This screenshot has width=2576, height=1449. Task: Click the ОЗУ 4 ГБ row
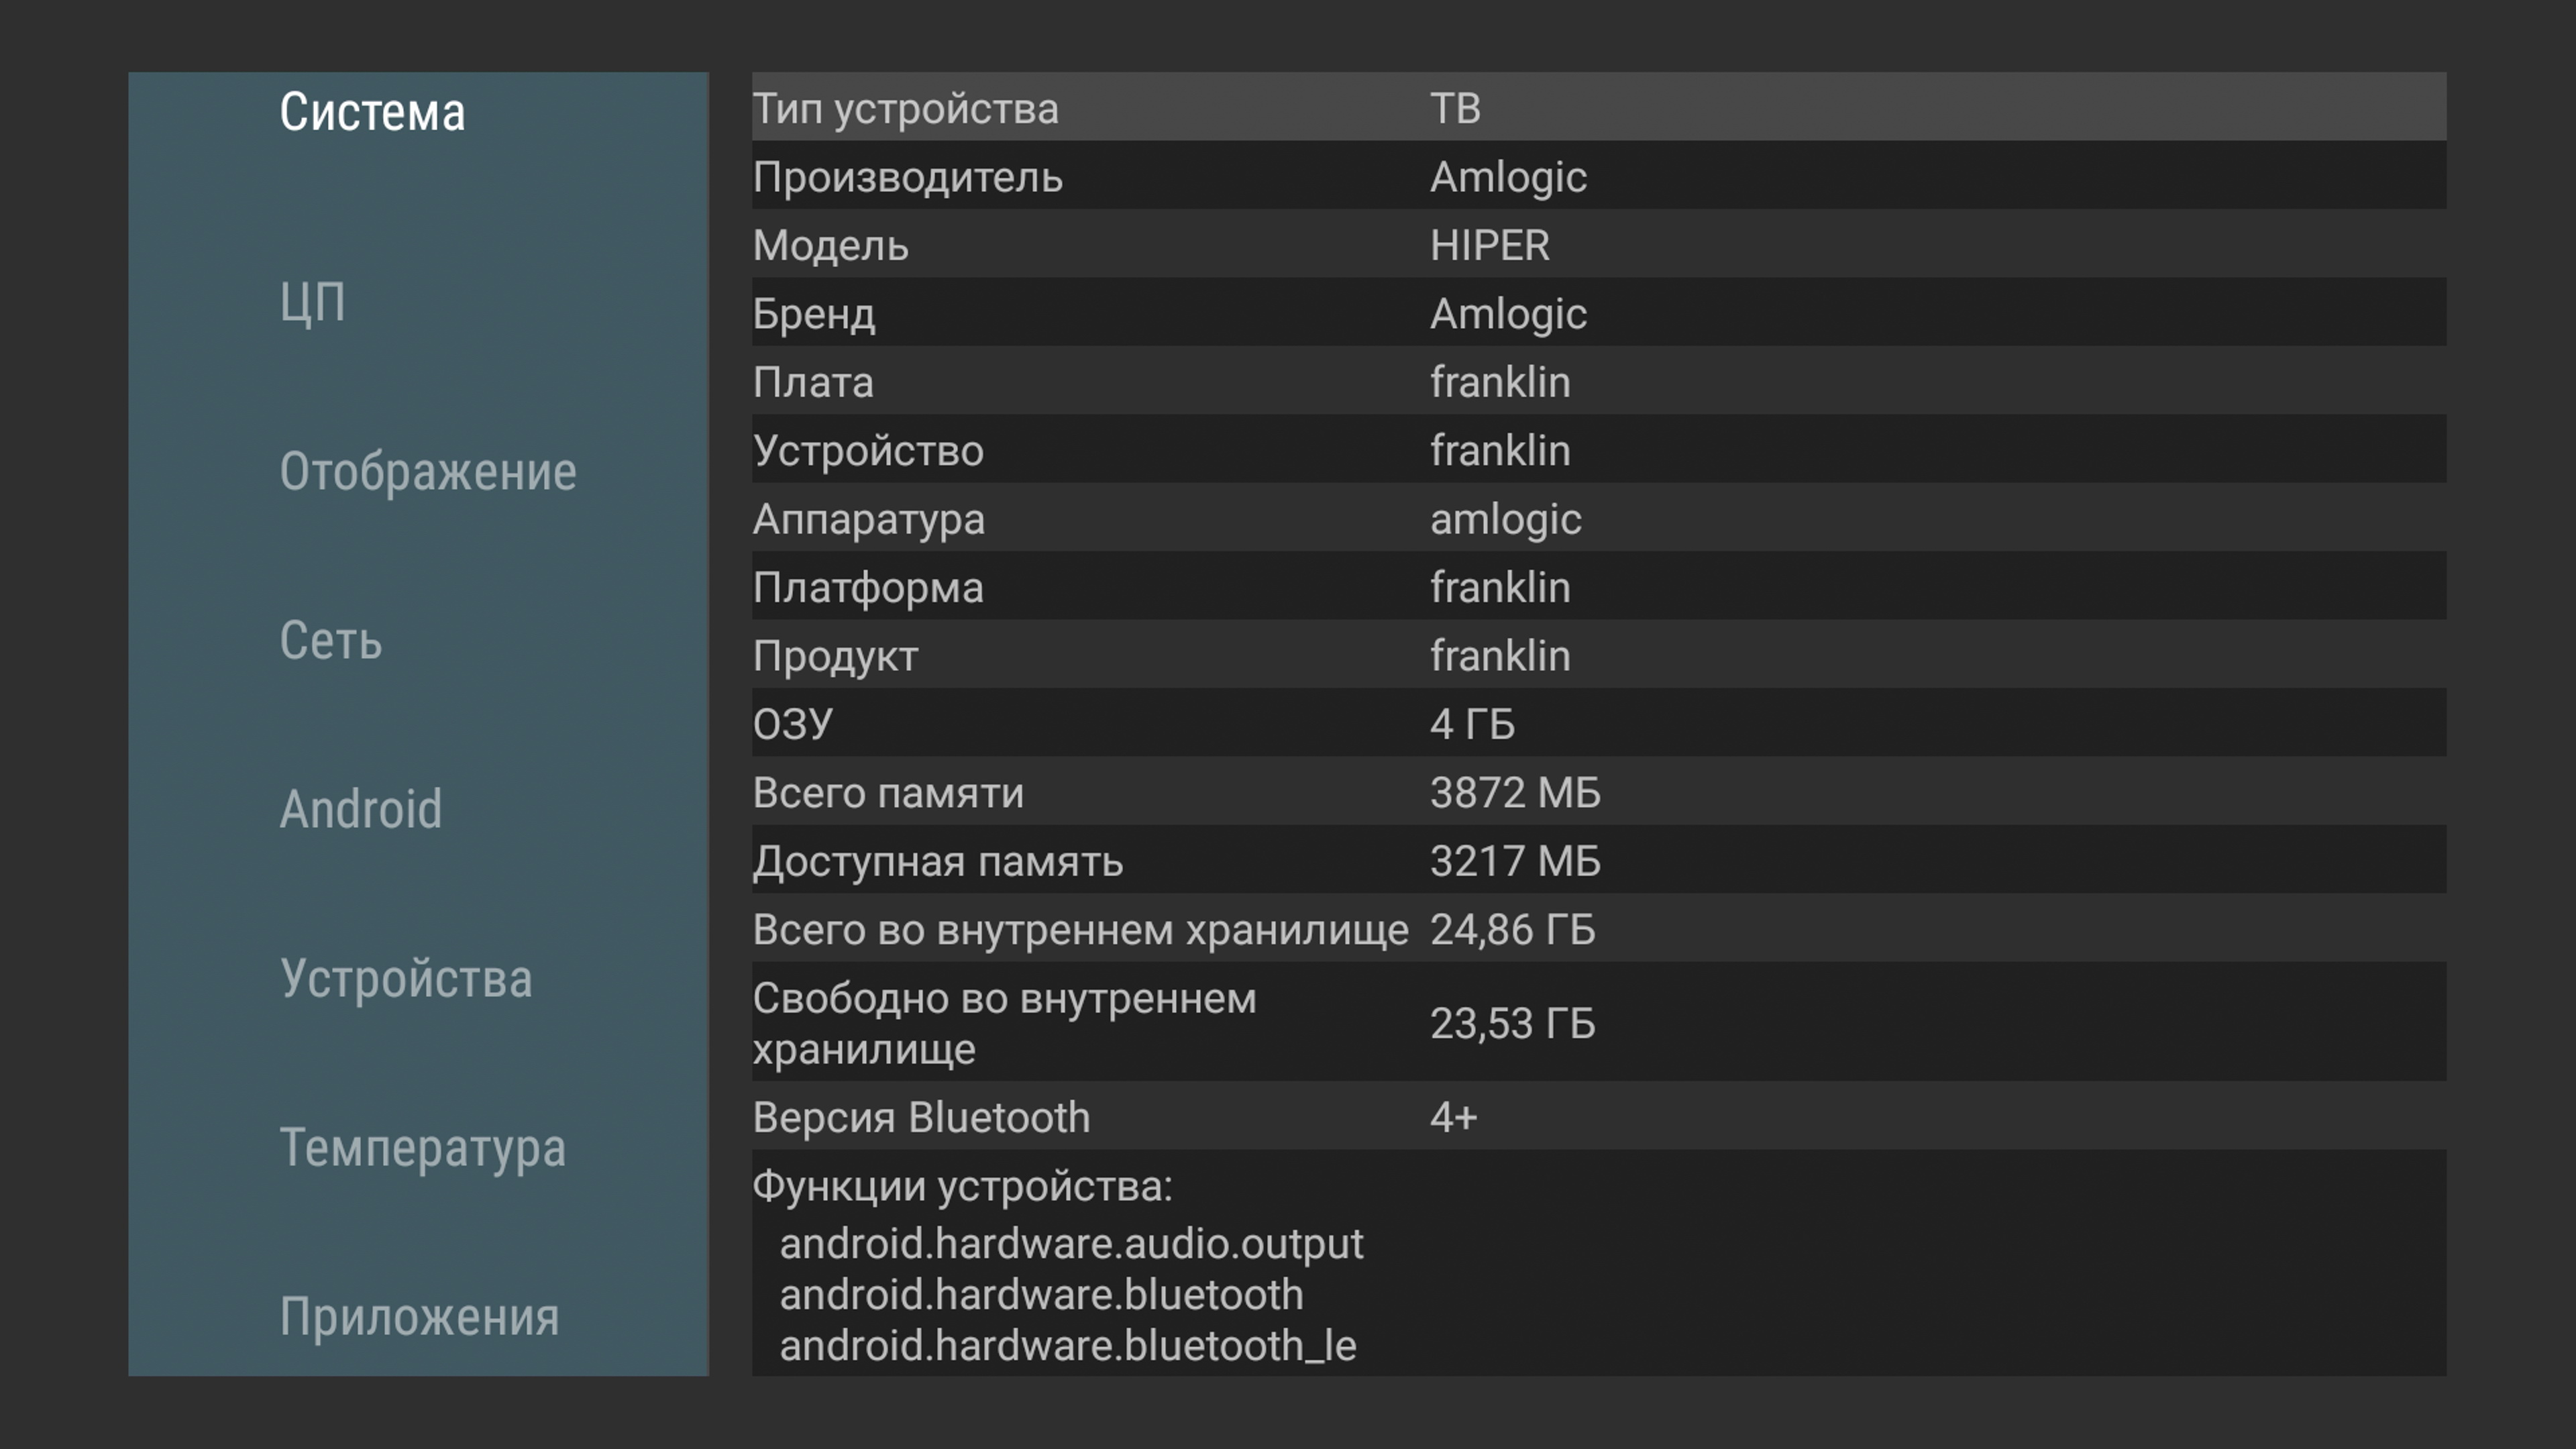coord(1598,723)
